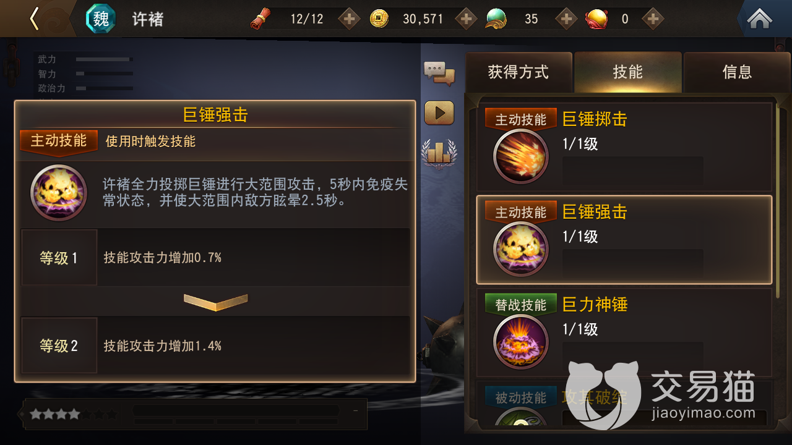Open the chat bubble icon
This screenshot has width=792, height=445.
click(439, 72)
